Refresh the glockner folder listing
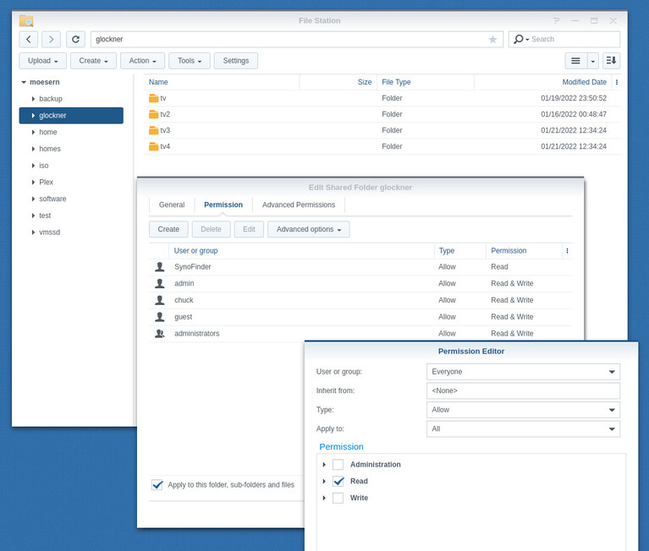The width and height of the screenshot is (649, 551). point(76,39)
